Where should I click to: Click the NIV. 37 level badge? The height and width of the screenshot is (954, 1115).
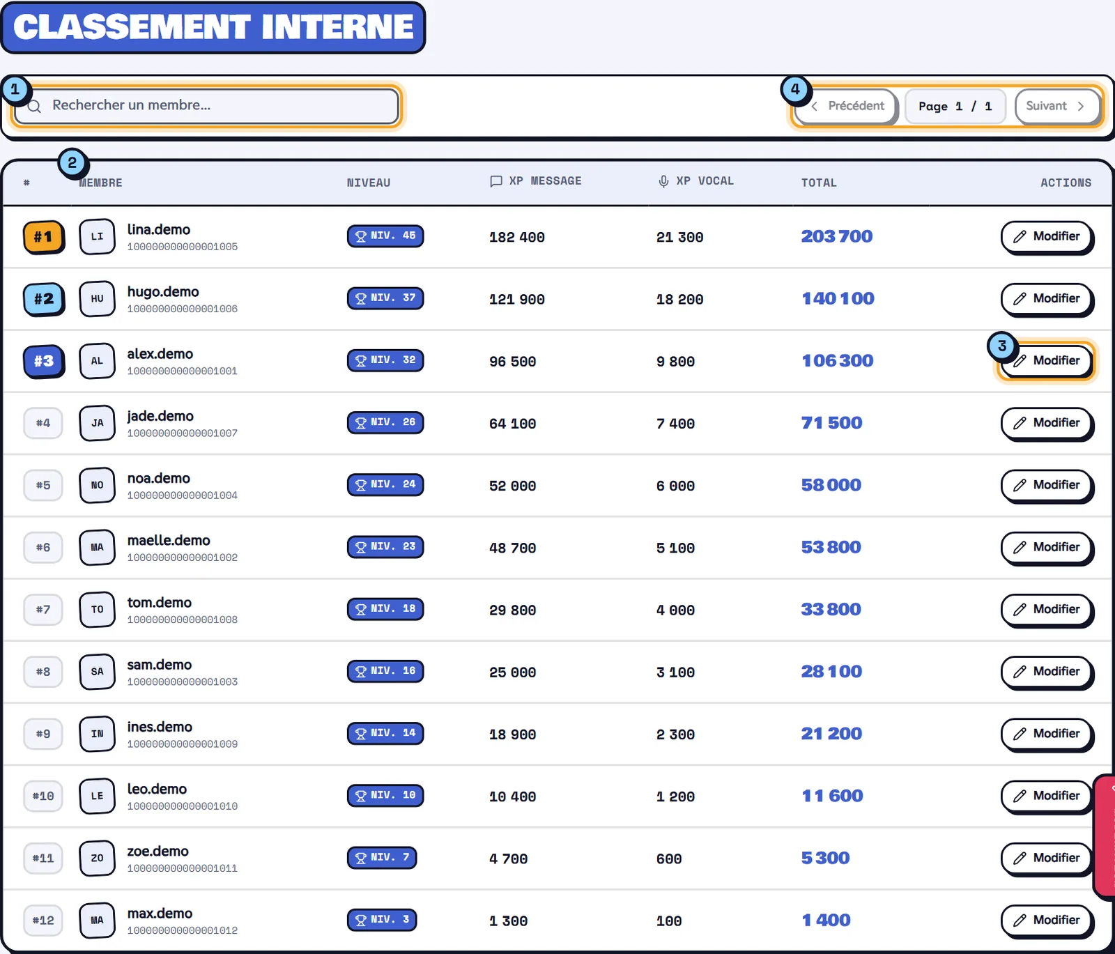pos(385,298)
